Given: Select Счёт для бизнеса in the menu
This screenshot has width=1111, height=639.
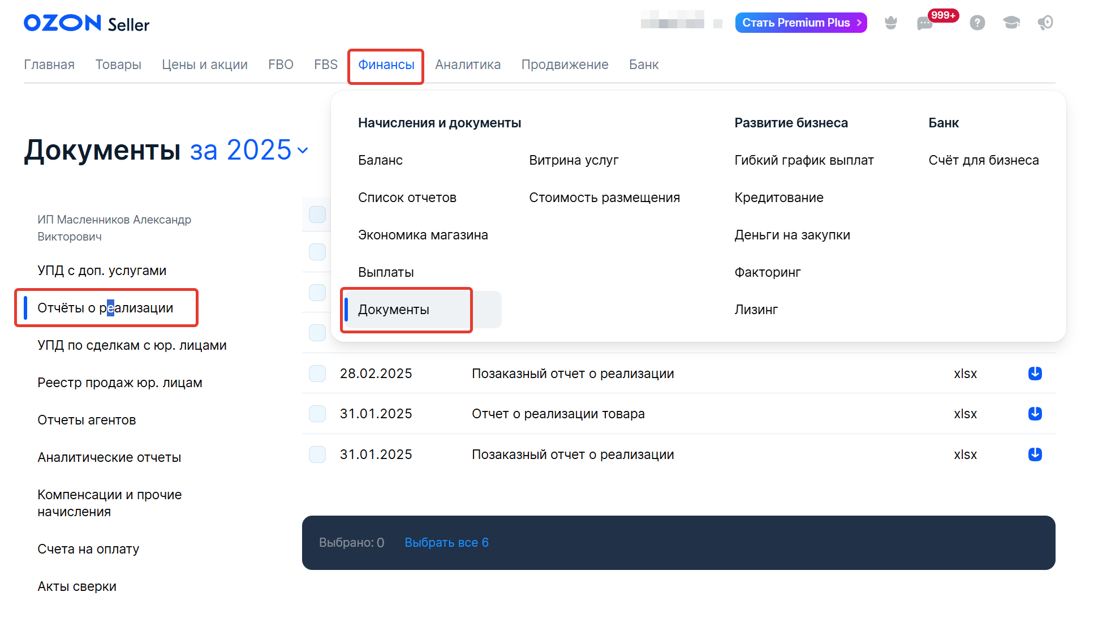Looking at the screenshot, I should tap(984, 160).
